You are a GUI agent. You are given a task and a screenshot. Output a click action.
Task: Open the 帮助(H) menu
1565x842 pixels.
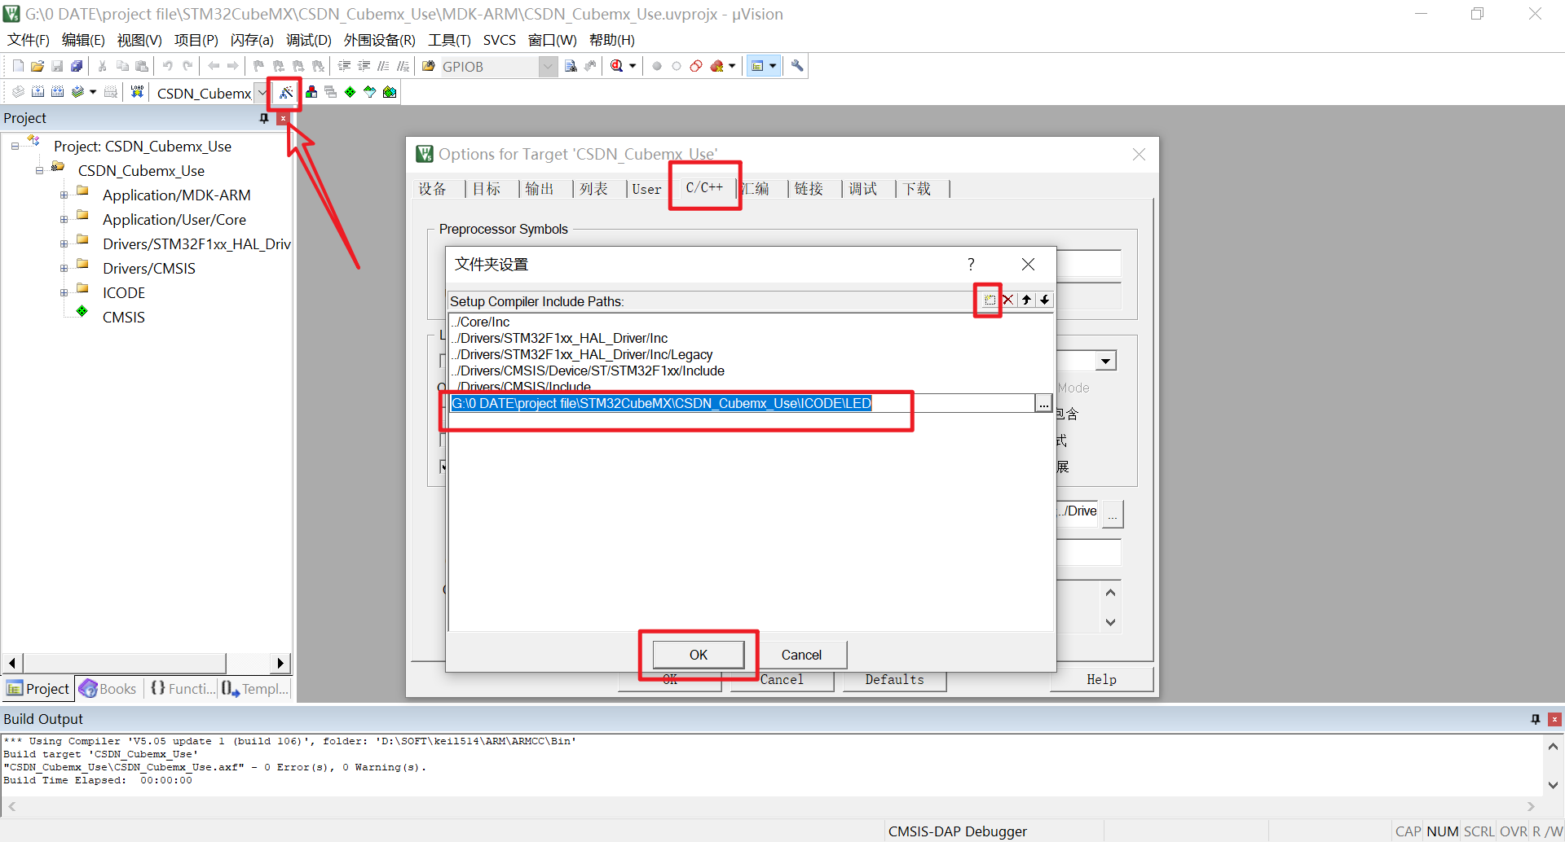pyautogui.click(x=612, y=40)
